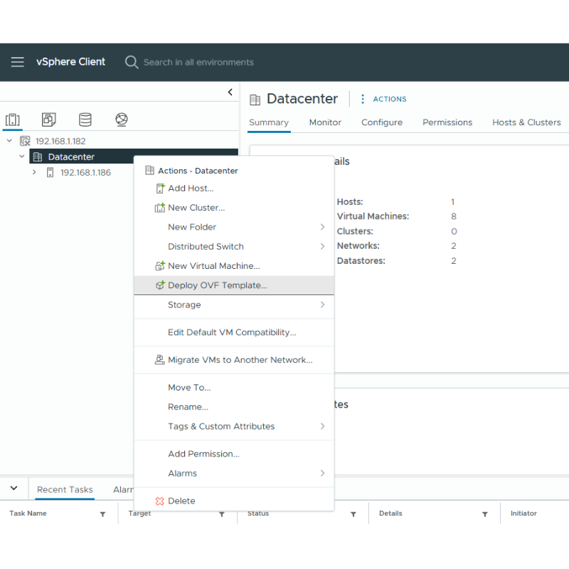The height and width of the screenshot is (569, 569).
Task: Open the Networking inventory view icon
Action: 122,119
